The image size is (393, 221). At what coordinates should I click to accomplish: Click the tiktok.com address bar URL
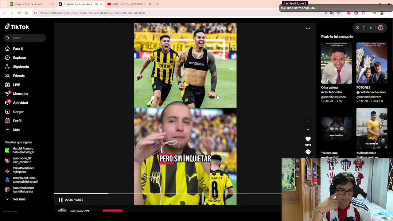[92, 13]
